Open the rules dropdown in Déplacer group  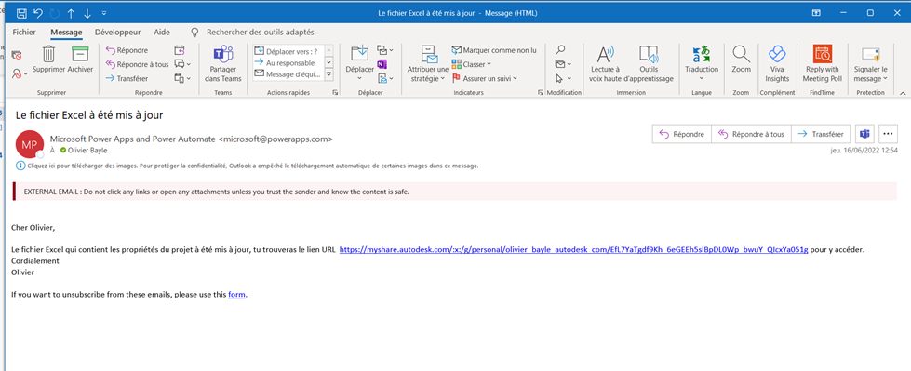(385, 50)
